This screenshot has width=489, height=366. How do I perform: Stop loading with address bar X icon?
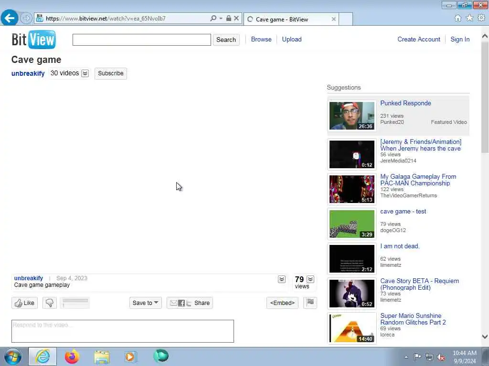(x=236, y=18)
